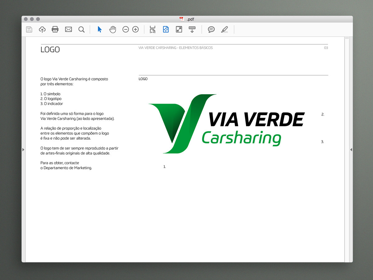Click the fit one full page icon

click(166, 30)
